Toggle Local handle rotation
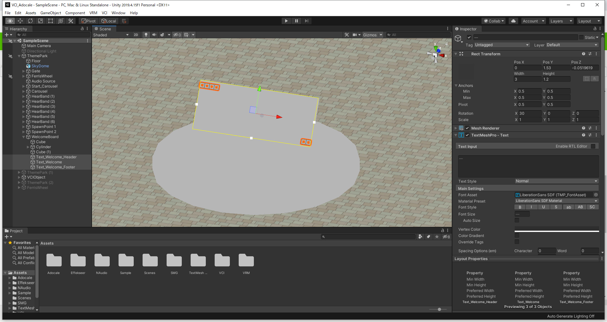The width and height of the screenshot is (607, 322). (x=109, y=21)
